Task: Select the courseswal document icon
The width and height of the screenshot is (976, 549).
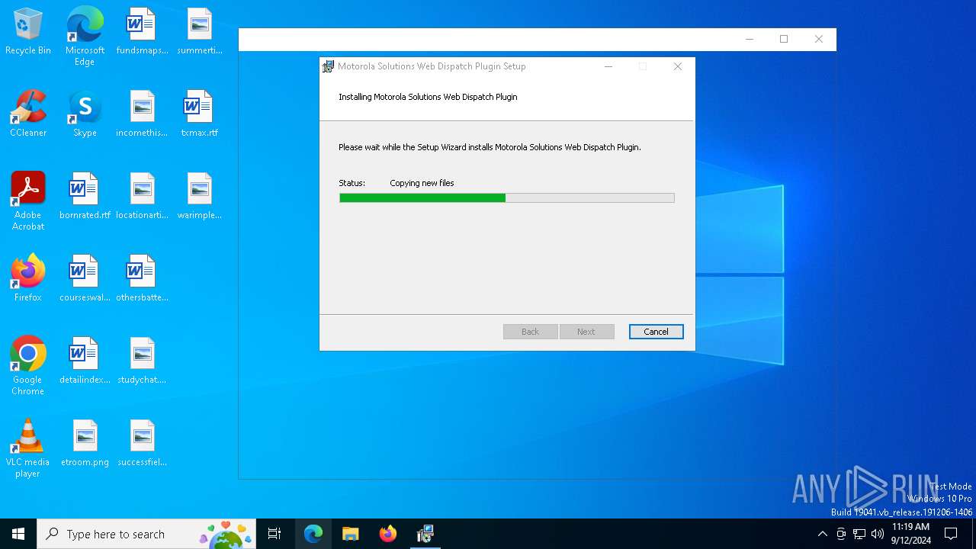Action: [85, 279]
